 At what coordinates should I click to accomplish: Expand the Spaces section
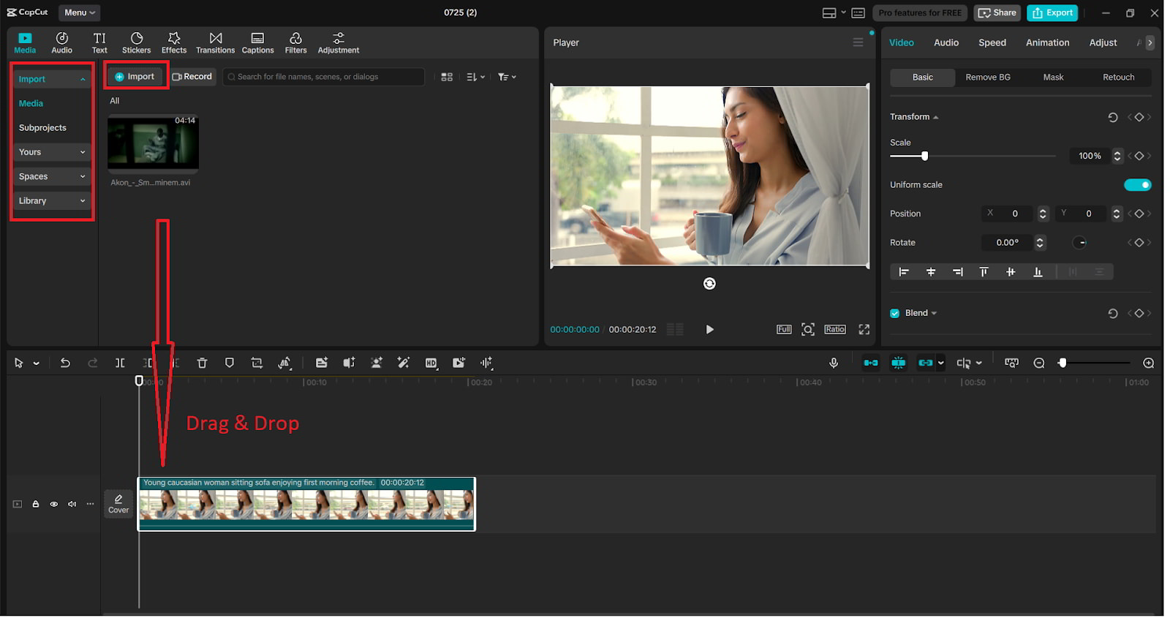click(53, 176)
